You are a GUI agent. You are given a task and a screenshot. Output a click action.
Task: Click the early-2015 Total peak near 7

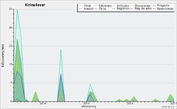pos(90,84)
